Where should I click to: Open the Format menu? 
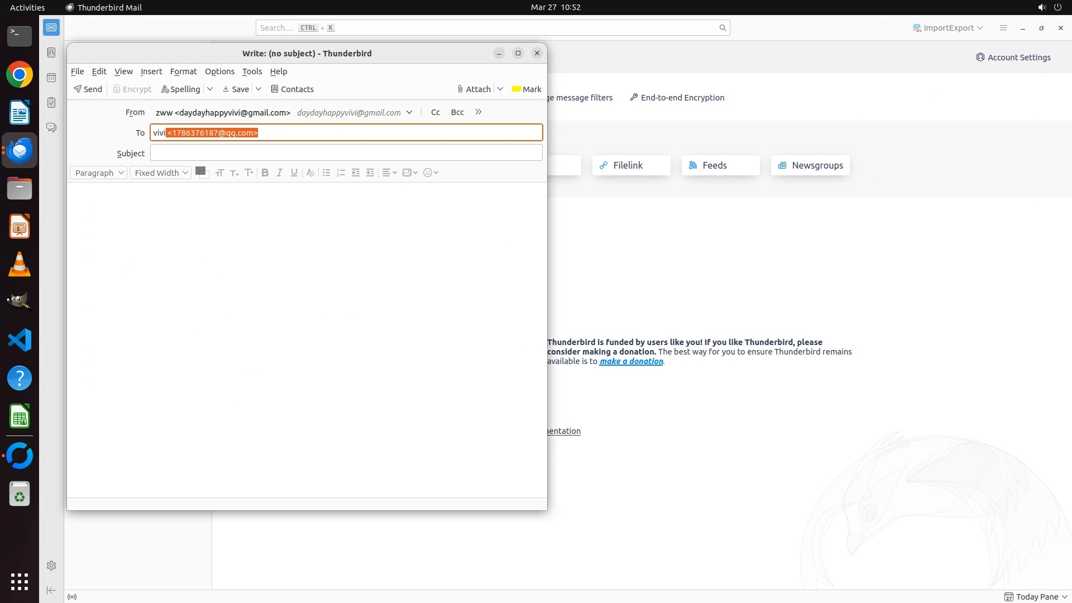coord(183,71)
